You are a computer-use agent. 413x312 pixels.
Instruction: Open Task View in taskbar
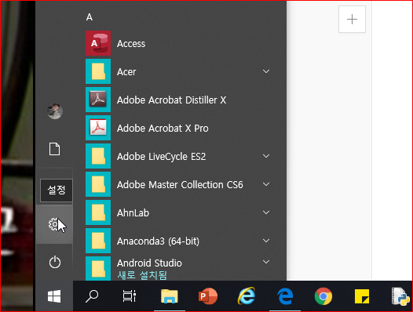click(130, 296)
